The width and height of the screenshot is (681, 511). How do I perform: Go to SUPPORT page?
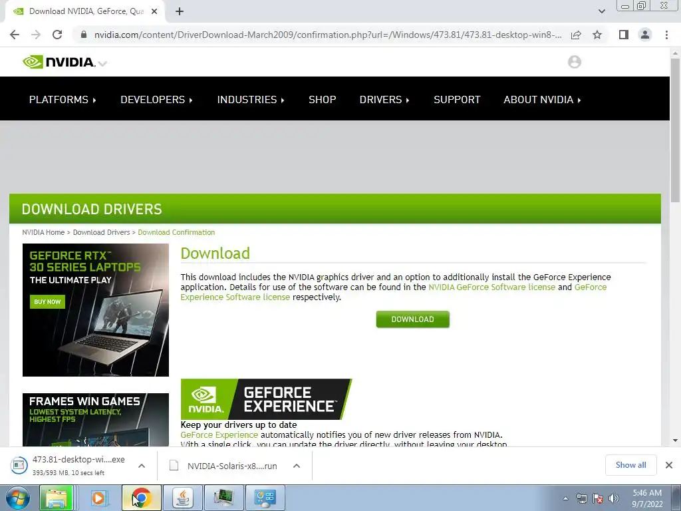pos(457,100)
